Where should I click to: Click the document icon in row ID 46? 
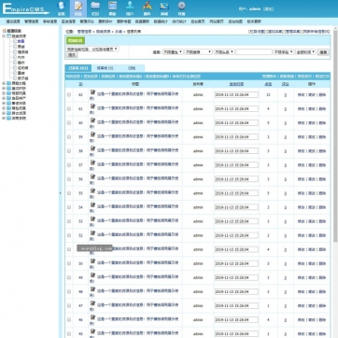tap(92, 317)
